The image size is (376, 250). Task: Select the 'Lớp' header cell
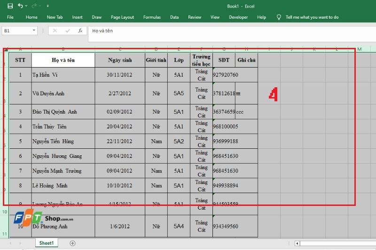[179, 60]
